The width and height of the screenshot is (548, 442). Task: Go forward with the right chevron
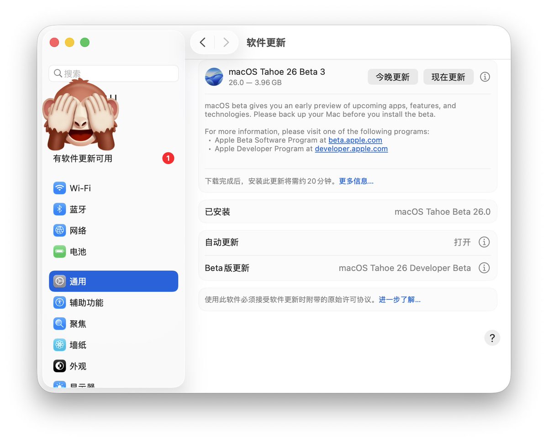[x=226, y=42]
